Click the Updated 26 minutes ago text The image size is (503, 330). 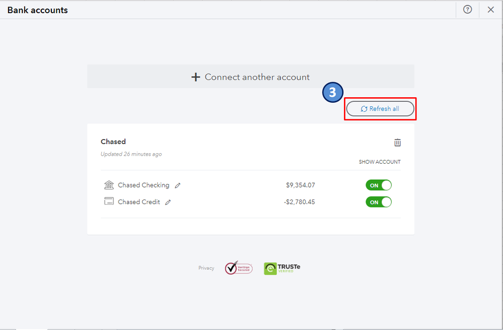tap(131, 154)
